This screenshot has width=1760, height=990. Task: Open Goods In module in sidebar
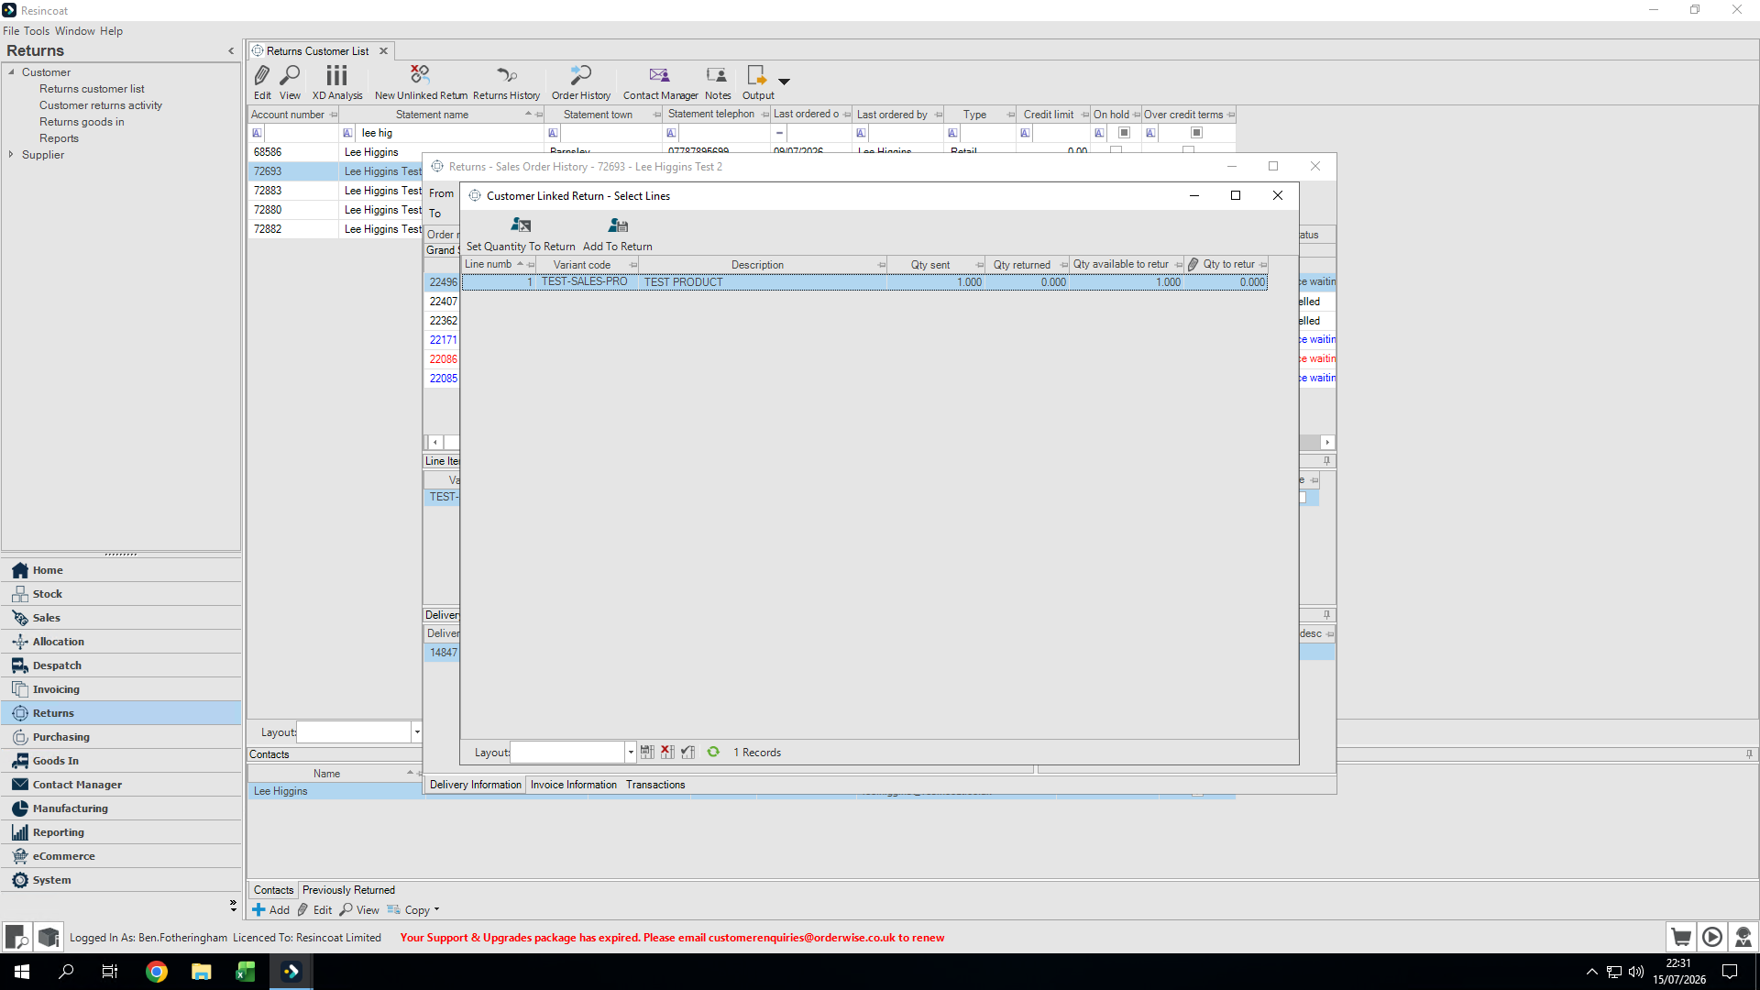(121, 761)
